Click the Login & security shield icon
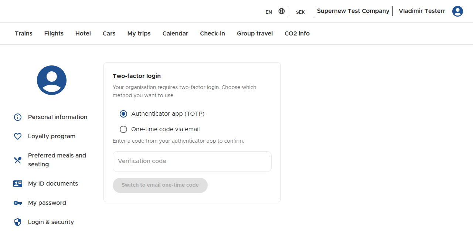 click(x=18, y=222)
